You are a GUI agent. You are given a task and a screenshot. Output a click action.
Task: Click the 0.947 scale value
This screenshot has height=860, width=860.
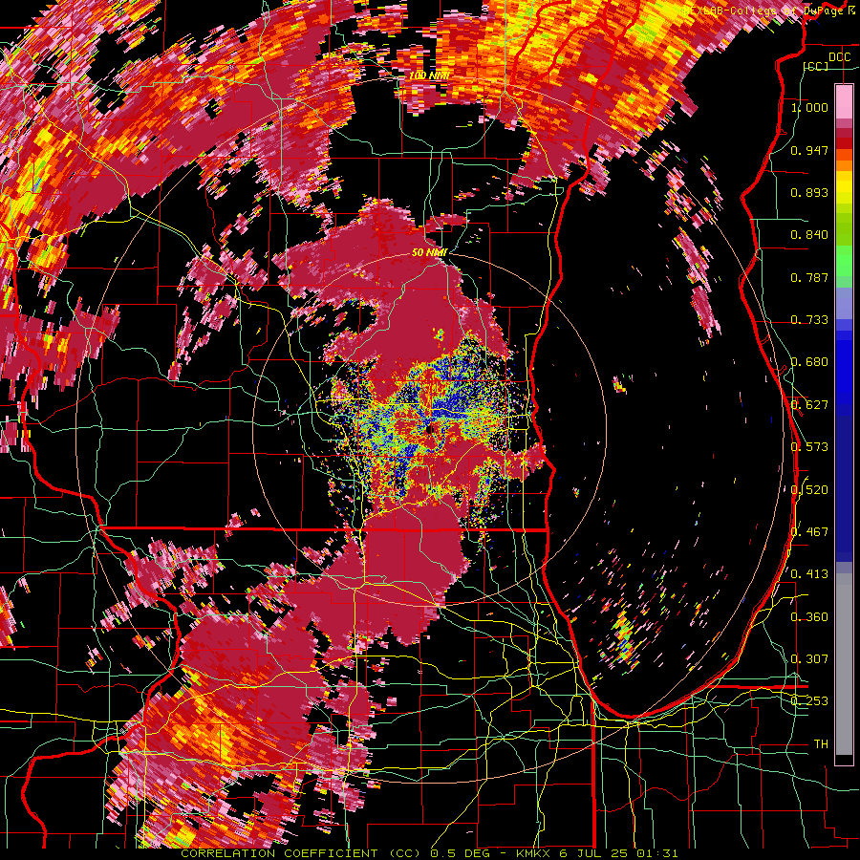pyautogui.click(x=809, y=150)
